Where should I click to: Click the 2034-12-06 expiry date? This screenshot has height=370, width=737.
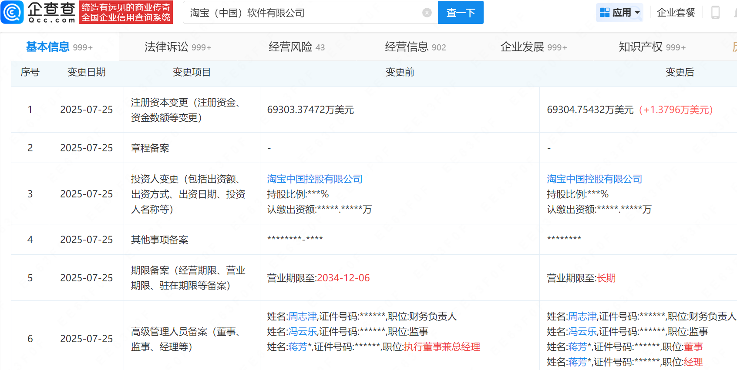(343, 278)
